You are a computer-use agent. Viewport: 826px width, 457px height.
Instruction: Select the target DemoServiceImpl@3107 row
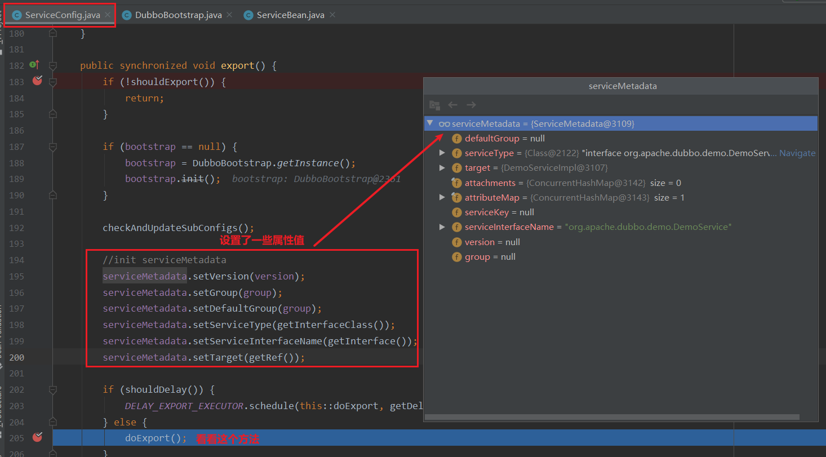[621, 167]
